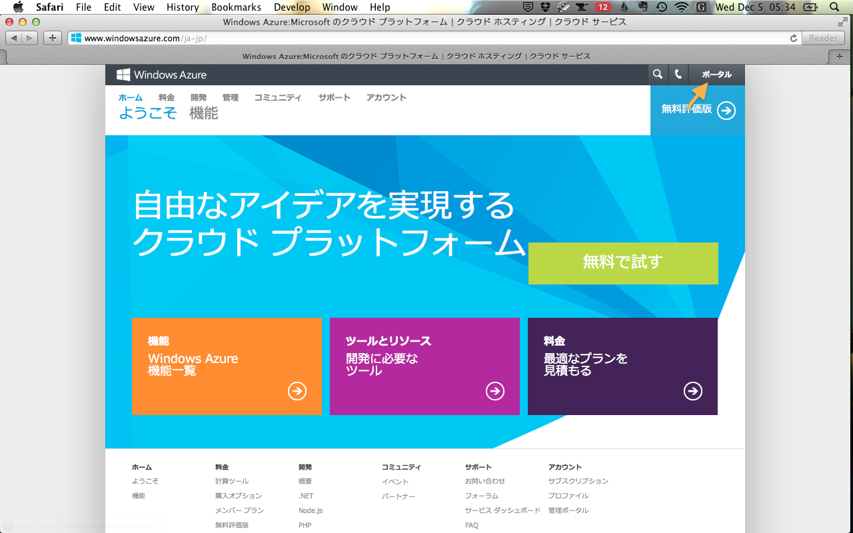
Task: Click the footer 計算ツール link
Action: point(232,481)
